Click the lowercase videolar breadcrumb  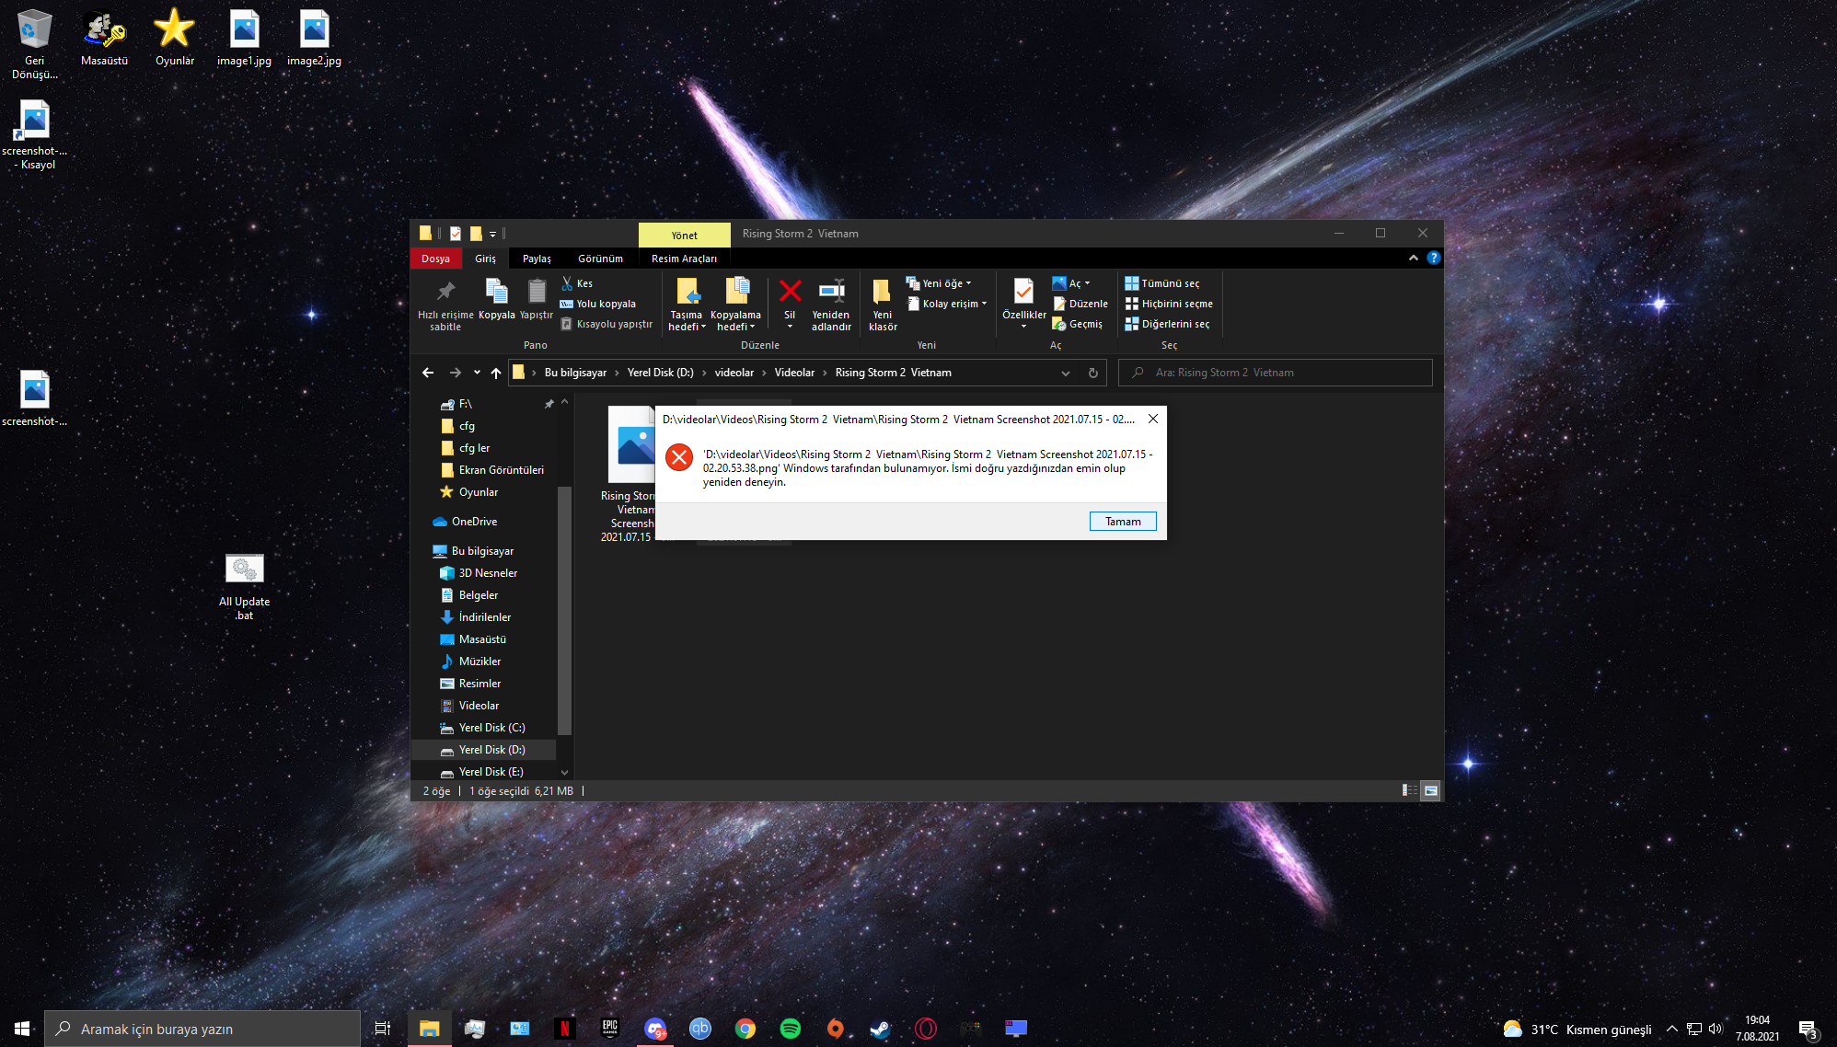tap(734, 373)
